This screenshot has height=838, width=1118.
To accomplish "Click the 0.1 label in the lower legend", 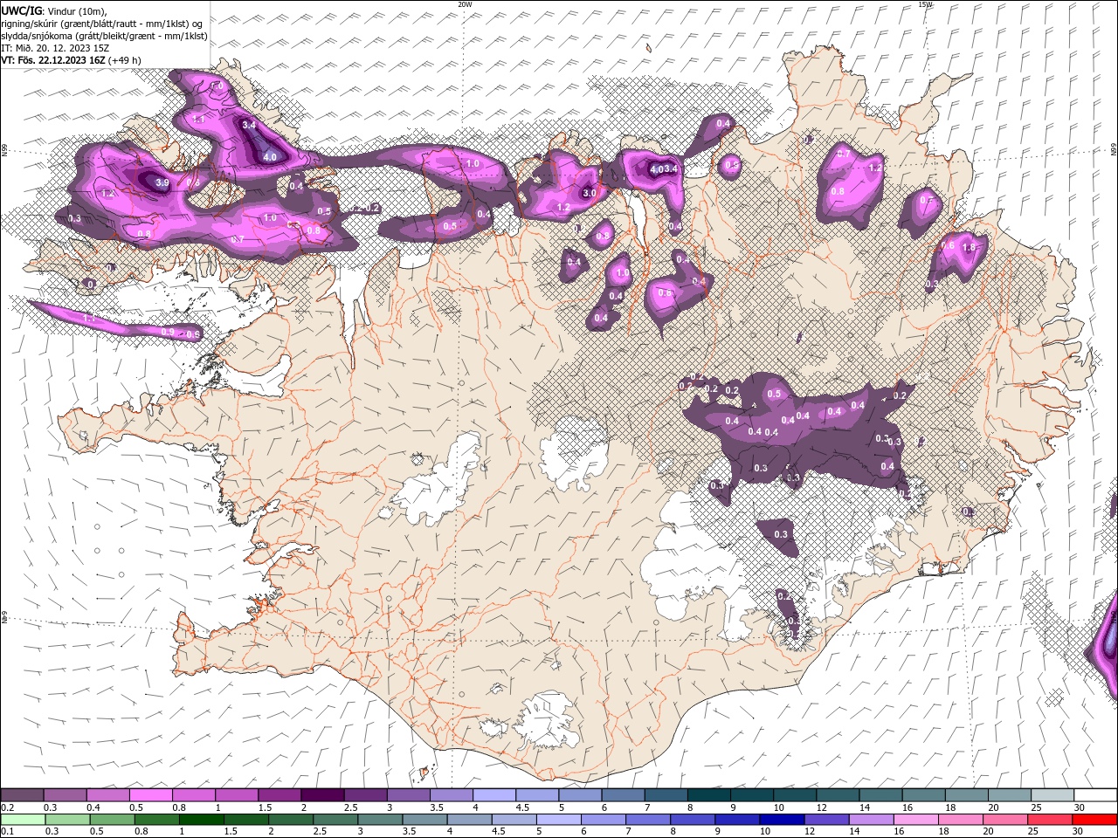I will pos(8,831).
